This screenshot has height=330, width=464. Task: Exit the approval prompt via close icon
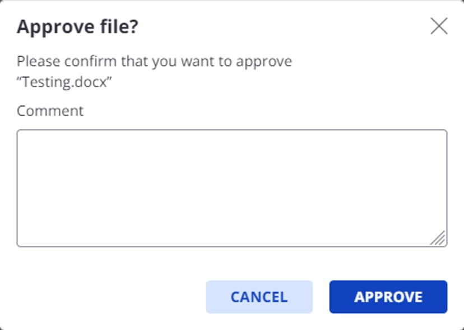pyautogui.click(x=439, y=26)
